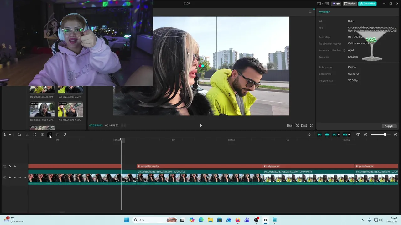This screenshot has height=225, width=401.
Task: Start voiceover recording with microphone icon
Action: click(309, 135)
